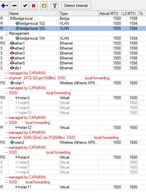This screenshot has width=146, height=195.
Task: Select the bridge-local.102 name
Action: [x=32, y=23]
